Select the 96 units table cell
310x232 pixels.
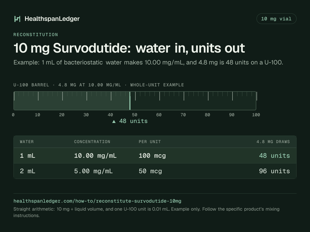pyautogui.click(x=274, y=171)
